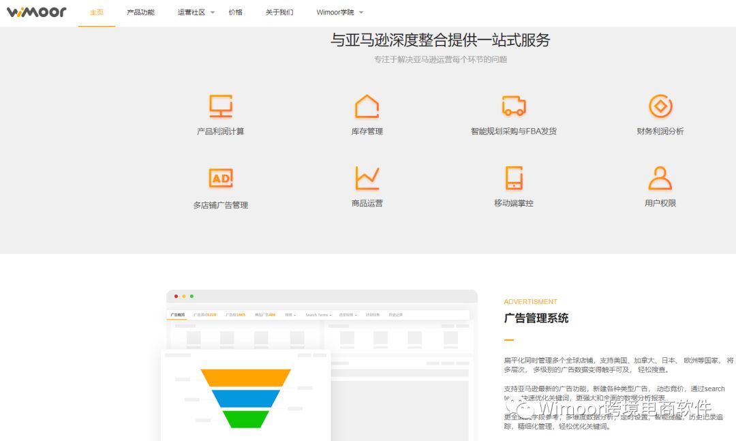The height and width of the screenshot is (441, 736).
Task: Open the 多店铺广告管理 text link
Action: (221, 205)
